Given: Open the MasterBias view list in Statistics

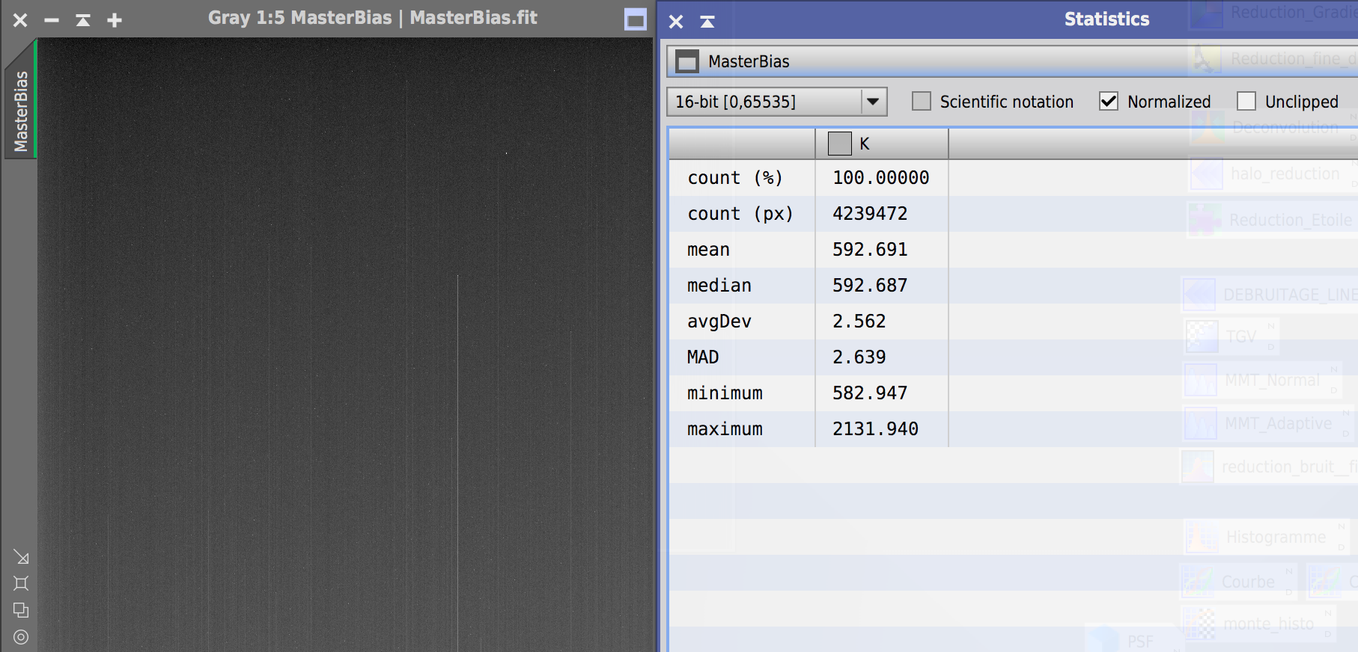Looking at the screenshot, I should [1011, 61].
